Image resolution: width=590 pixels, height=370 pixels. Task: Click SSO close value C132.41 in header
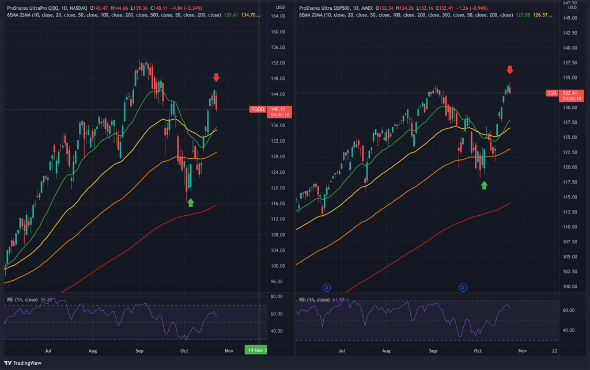click(444, 8)
